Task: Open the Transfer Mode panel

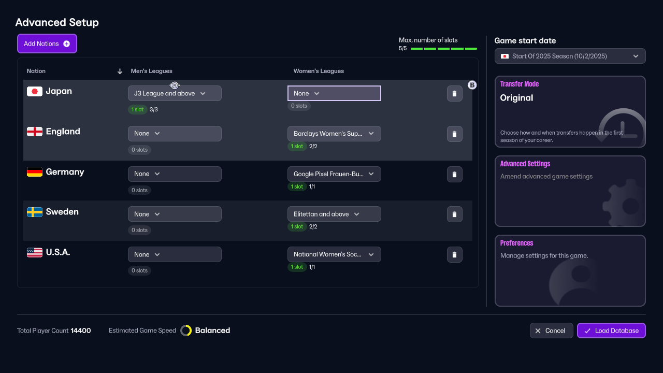Action: 570,111
